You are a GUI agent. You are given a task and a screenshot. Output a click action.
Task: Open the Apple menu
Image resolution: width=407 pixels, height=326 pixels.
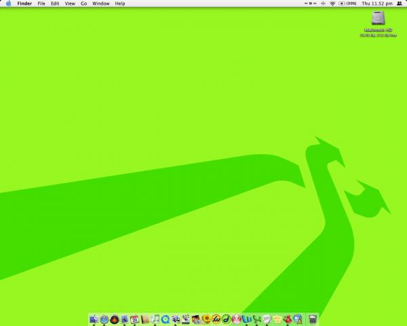(9, 3)
